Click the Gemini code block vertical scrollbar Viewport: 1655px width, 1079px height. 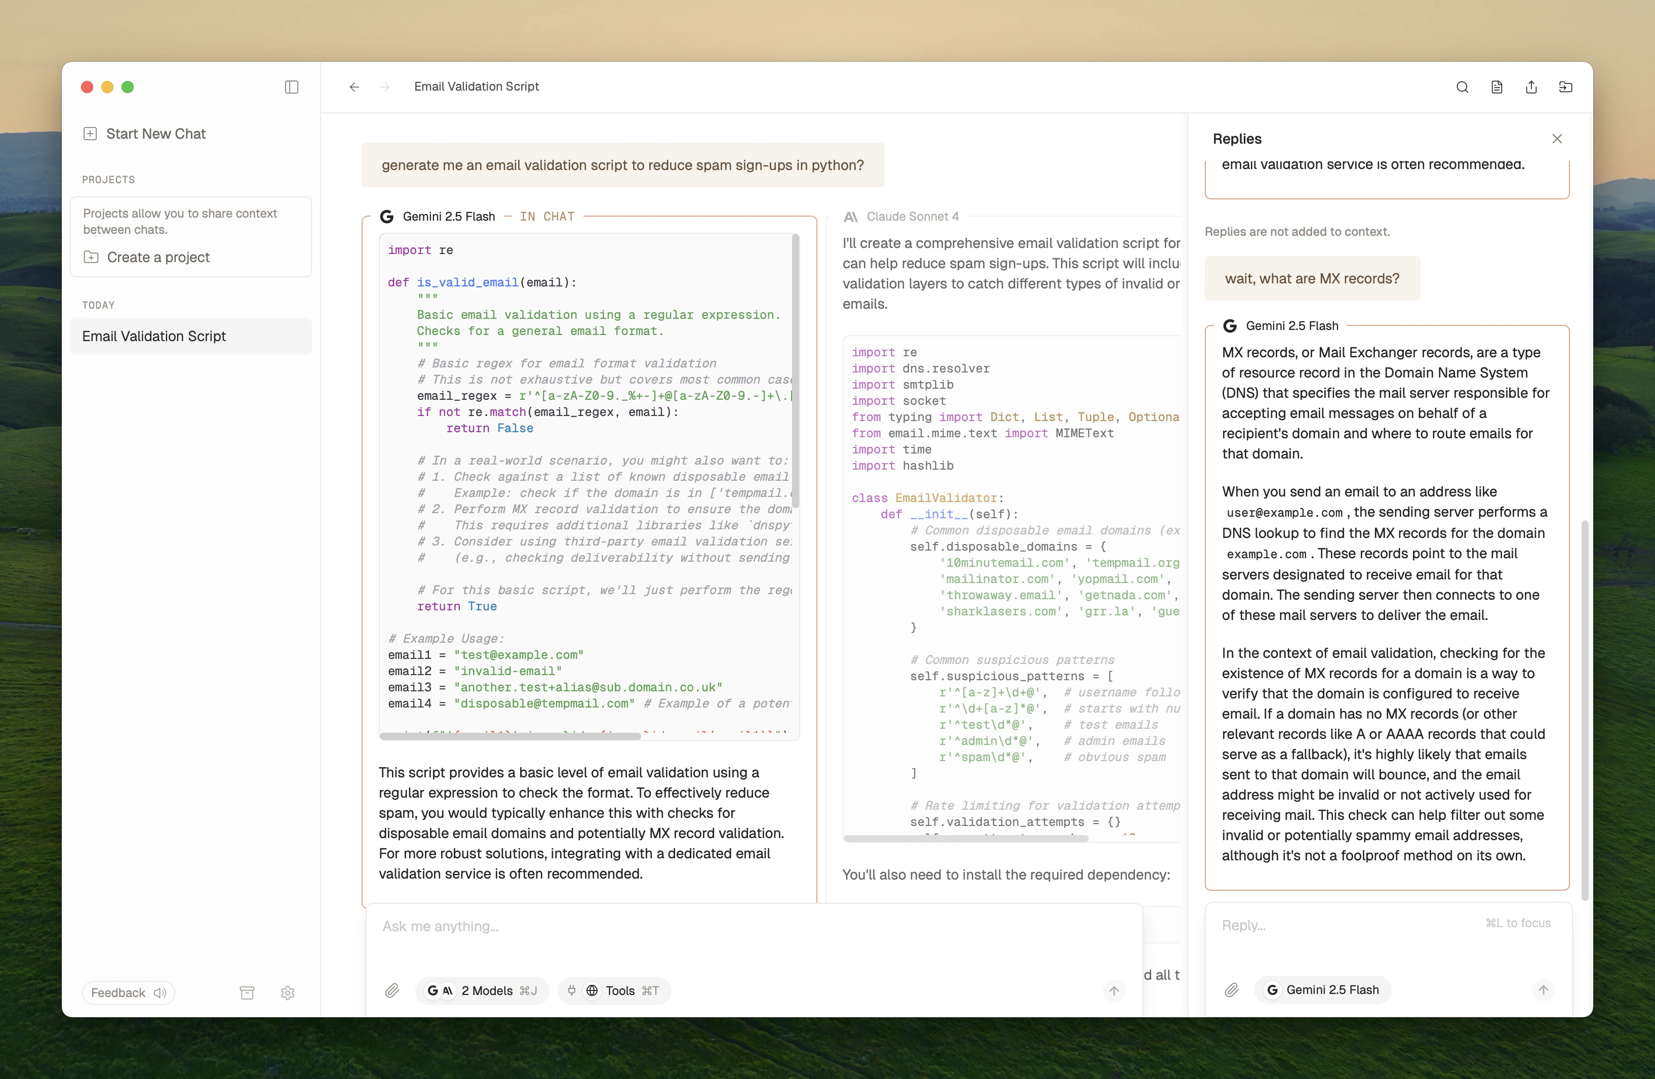tap(796, 371)
